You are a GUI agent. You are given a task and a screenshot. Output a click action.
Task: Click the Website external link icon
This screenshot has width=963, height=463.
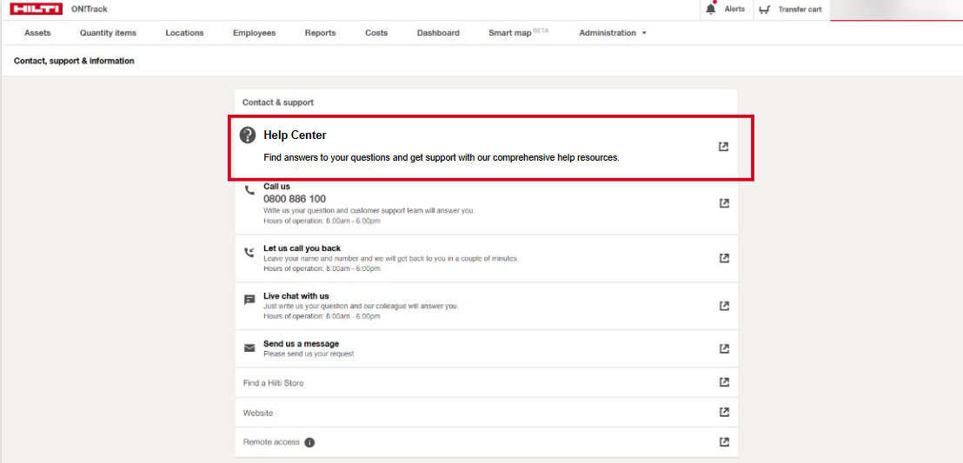(x=723, y=413)
